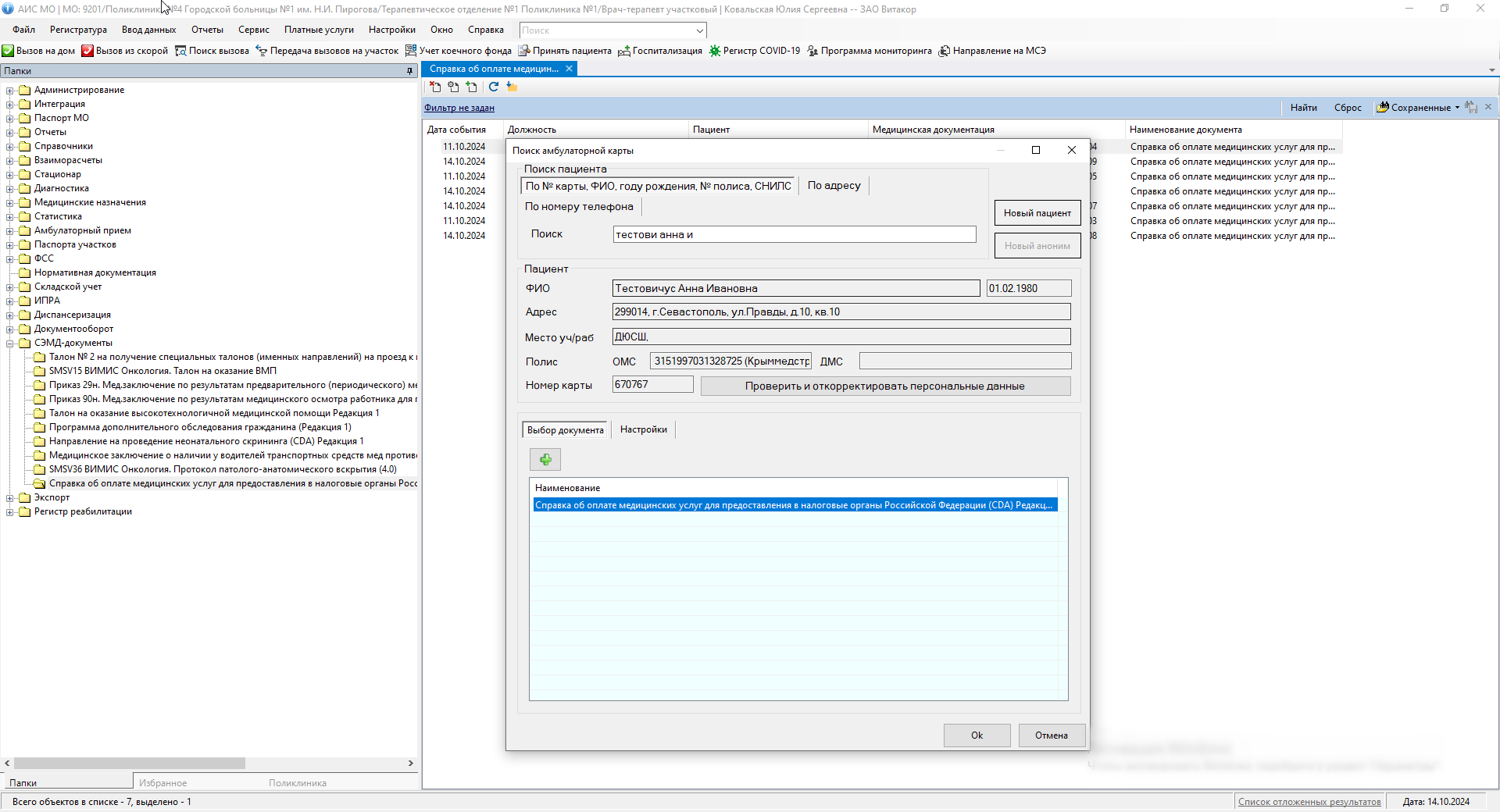Screen dimensions: 1500x812
Task: Expand the 'Экспорт' folder node
Action: click(x=10, y=497)
